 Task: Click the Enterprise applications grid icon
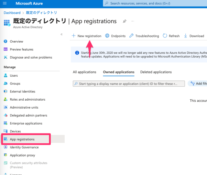tap(5, 123)
